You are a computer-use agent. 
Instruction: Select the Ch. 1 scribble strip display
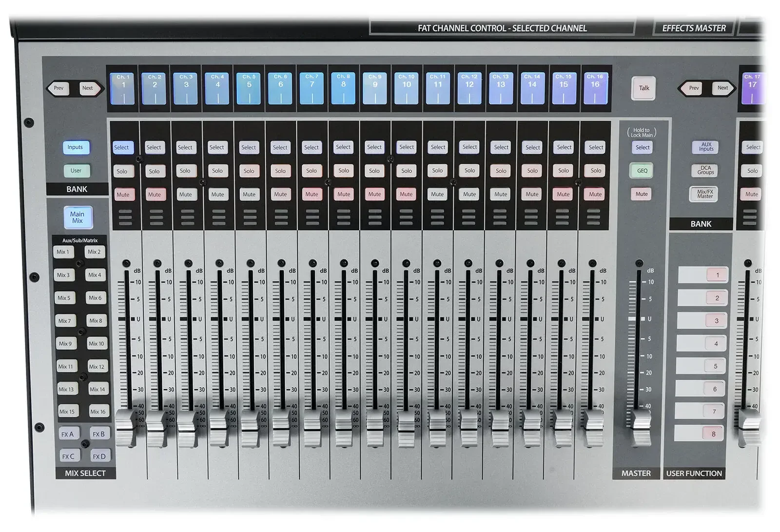123,88
